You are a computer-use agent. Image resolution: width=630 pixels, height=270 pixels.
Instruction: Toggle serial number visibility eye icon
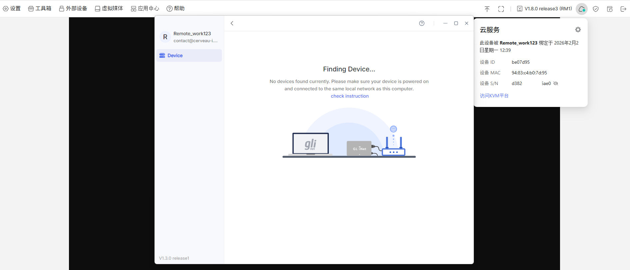556,83
